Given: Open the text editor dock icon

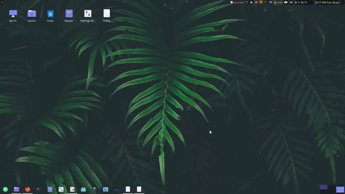Looking at the screenshot, I should click(x=72, y=189).
